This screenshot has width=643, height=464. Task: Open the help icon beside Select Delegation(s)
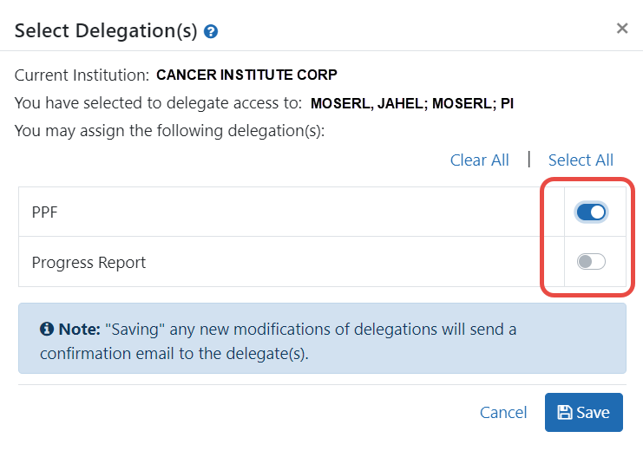click(211, 31)
